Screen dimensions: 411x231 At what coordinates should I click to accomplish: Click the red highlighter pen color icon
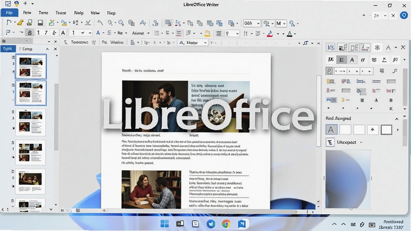coord(270,33)
